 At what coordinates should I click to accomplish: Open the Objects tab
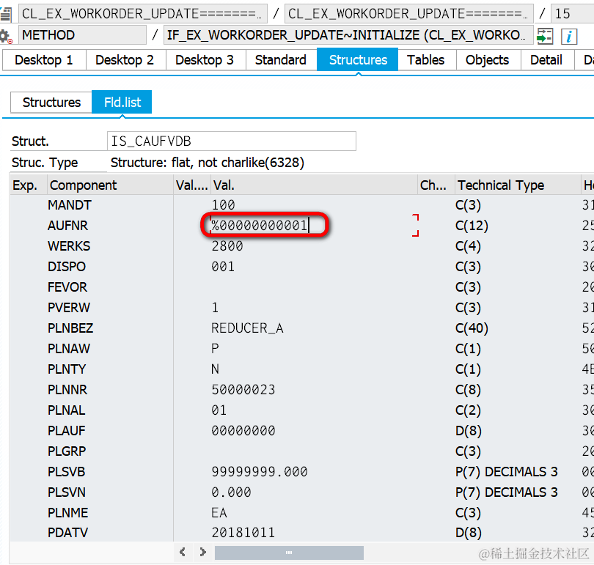(x=487, y=60)
